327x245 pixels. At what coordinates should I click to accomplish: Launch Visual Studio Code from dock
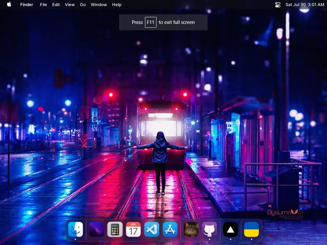(x=152, y=229)
